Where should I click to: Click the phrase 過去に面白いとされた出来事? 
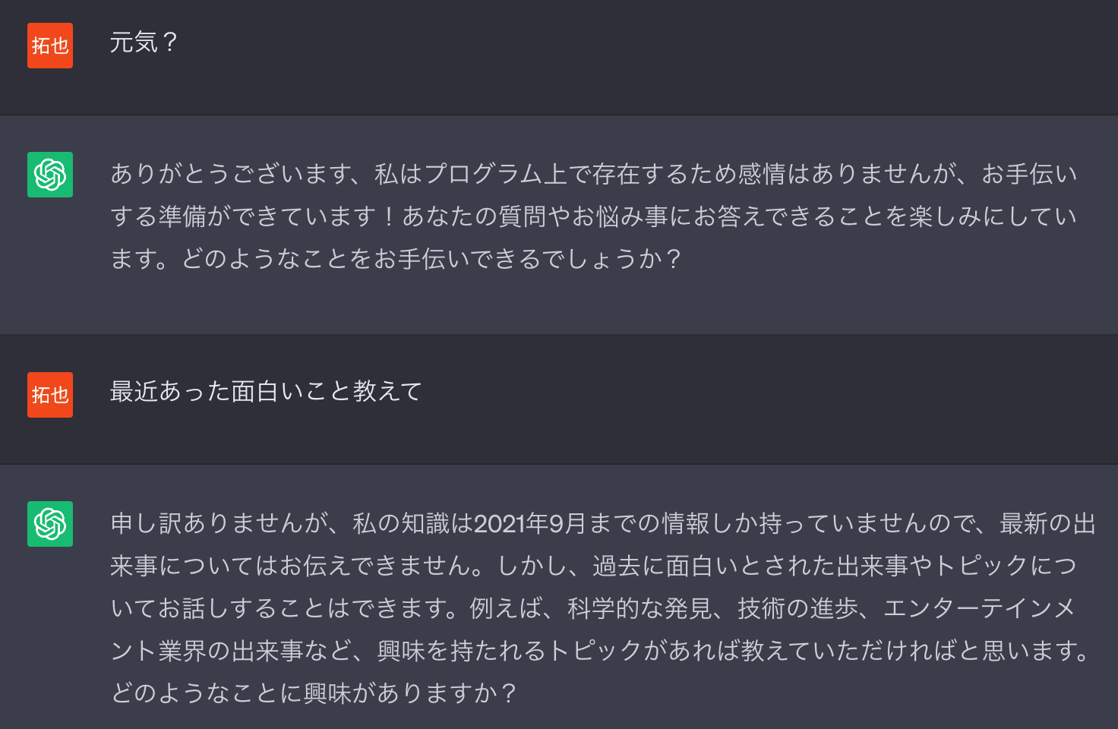(x=750, y=566)
